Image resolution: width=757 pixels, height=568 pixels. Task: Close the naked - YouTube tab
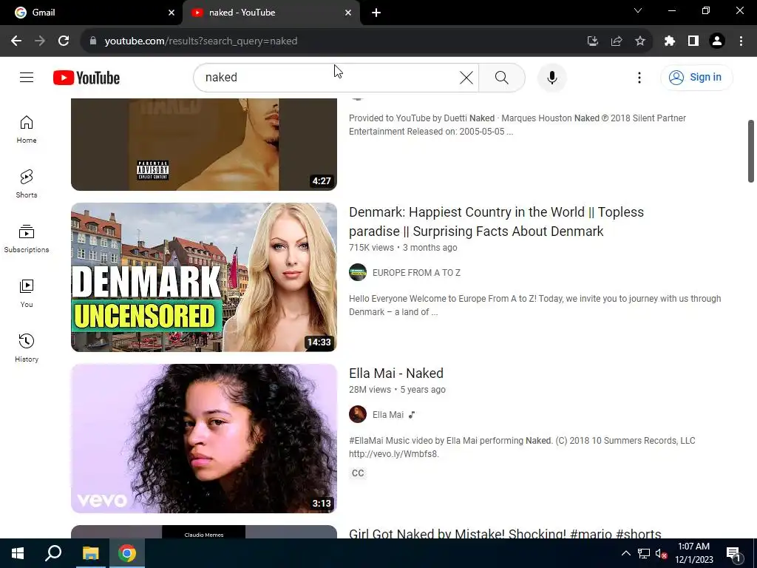(x=348, y=13)
